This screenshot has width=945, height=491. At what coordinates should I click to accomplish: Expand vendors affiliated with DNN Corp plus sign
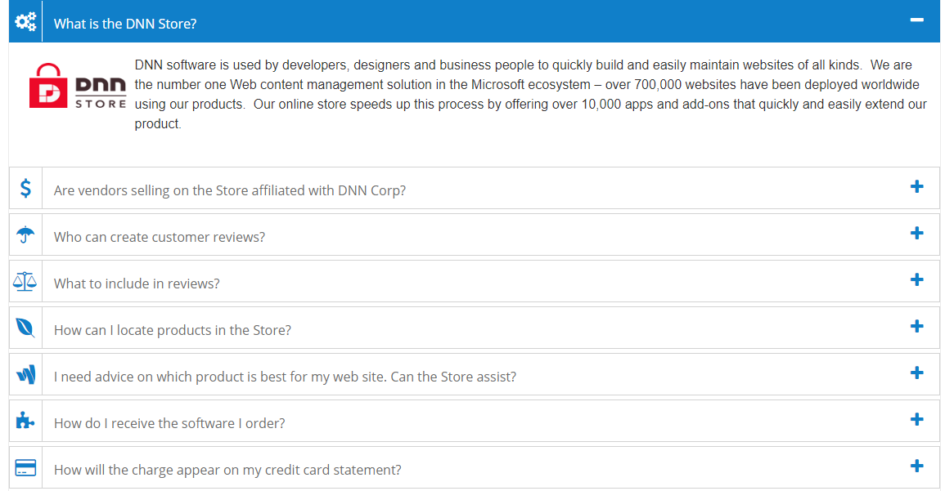point(916,186)
